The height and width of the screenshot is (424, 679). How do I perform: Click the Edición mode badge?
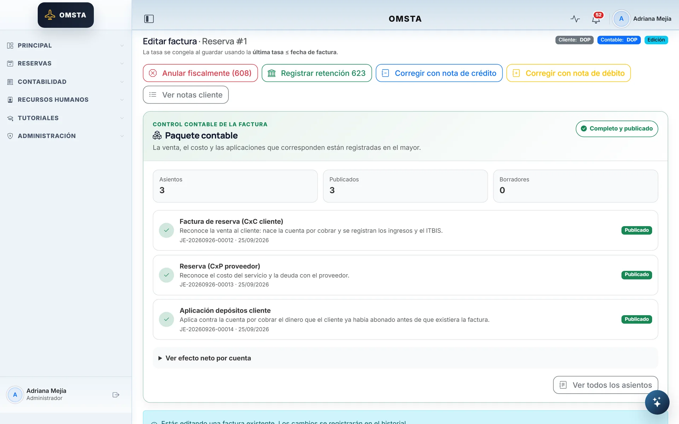pos(656,40)
